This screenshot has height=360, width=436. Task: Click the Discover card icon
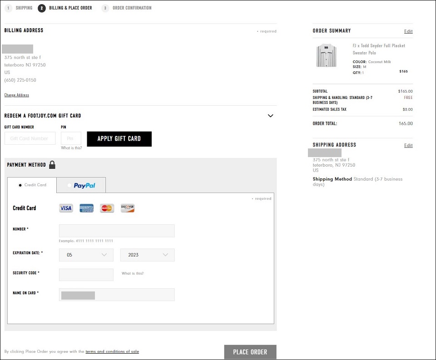point(128,208)
